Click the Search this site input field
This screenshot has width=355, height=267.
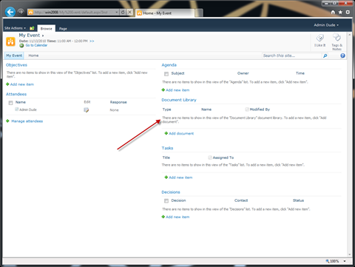coord(292,55)
